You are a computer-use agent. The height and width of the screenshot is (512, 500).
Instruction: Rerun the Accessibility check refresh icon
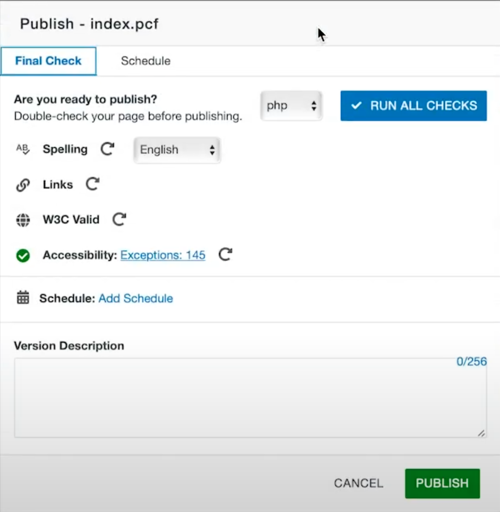pyautogui.click(x=225, y=254)
